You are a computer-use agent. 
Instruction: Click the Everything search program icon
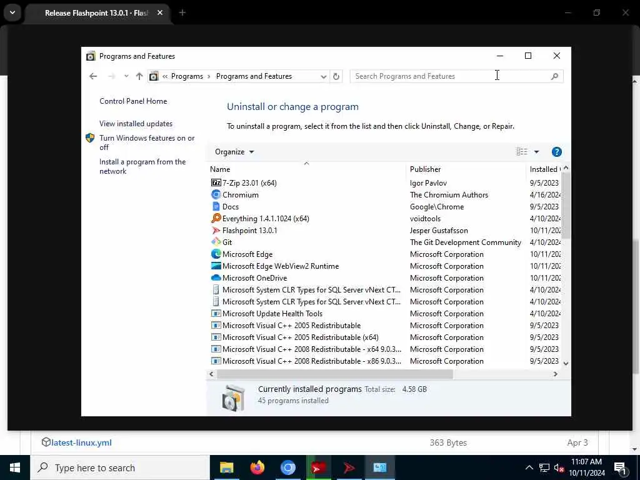216,218
